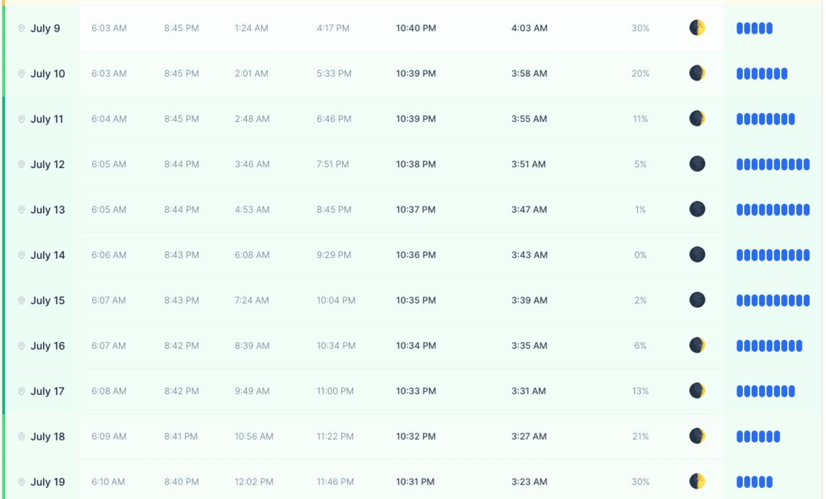Click the 0% moon illumination value

[640, 255]
